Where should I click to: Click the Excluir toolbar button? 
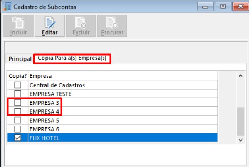(81, 26)
